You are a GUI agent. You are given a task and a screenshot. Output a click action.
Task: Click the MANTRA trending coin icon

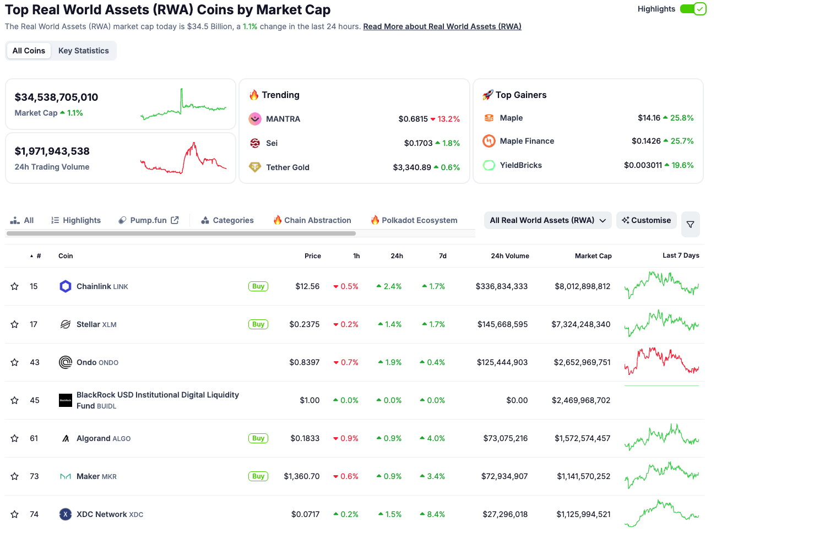tap(255, 119)
